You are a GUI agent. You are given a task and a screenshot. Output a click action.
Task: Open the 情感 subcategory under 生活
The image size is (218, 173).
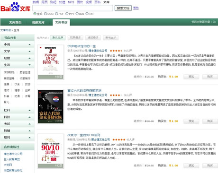pos(17,90)
